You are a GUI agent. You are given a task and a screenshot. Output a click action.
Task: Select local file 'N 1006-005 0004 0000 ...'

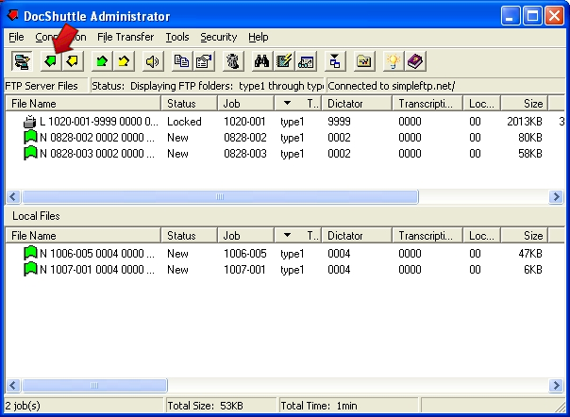pyautogui.click(x=97, y=253)
